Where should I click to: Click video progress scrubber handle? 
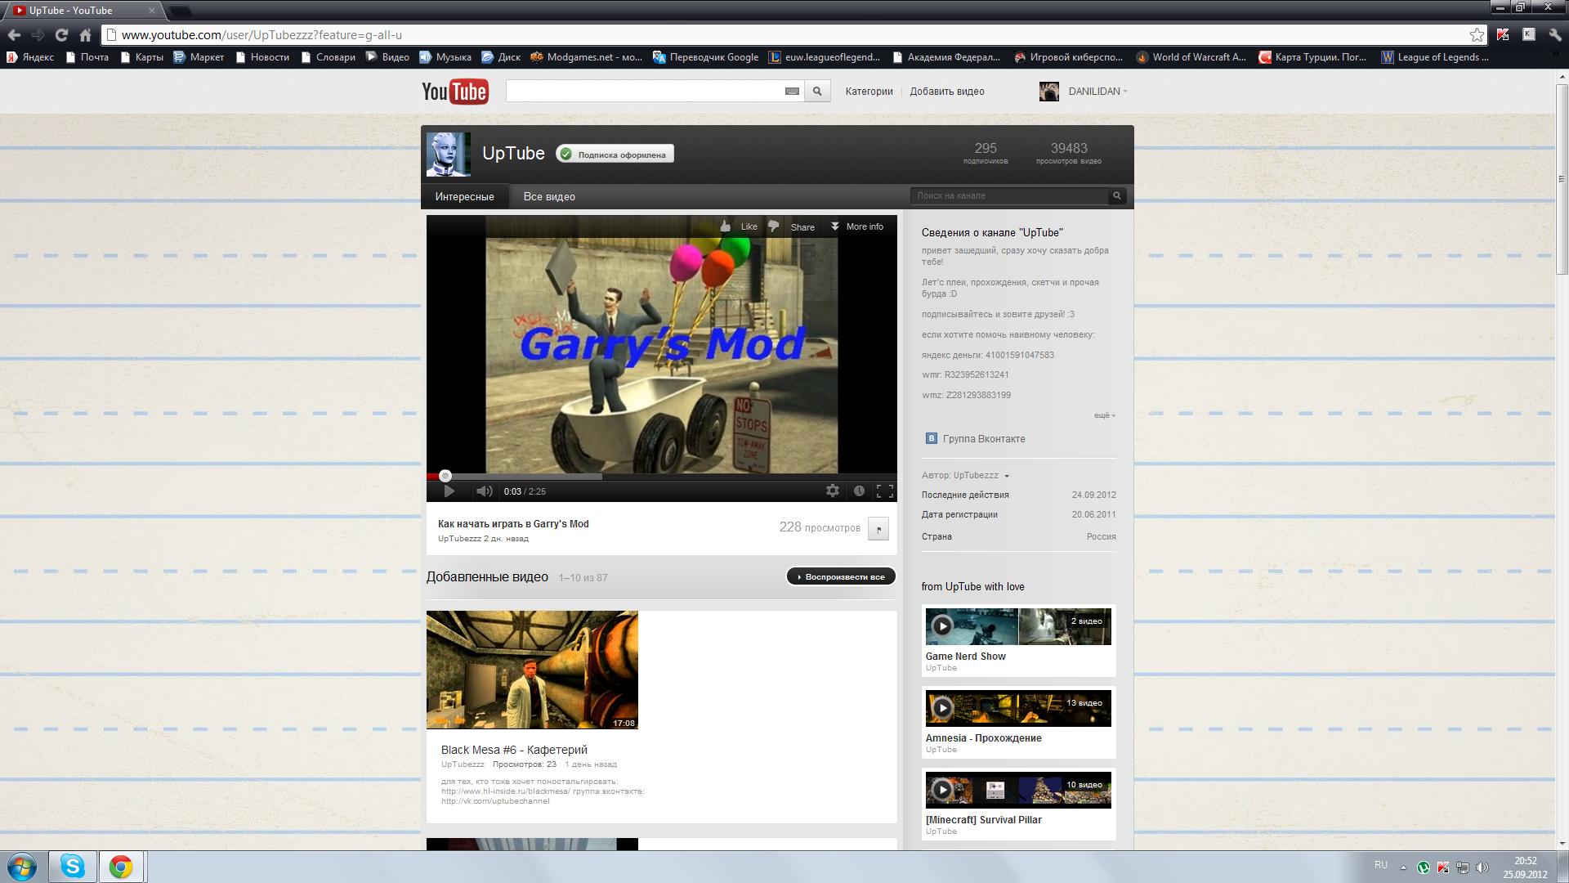(445, 476)
